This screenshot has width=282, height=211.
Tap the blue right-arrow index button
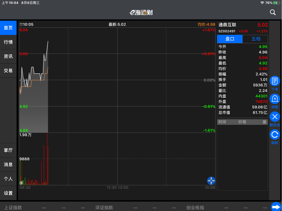point(276,207)
